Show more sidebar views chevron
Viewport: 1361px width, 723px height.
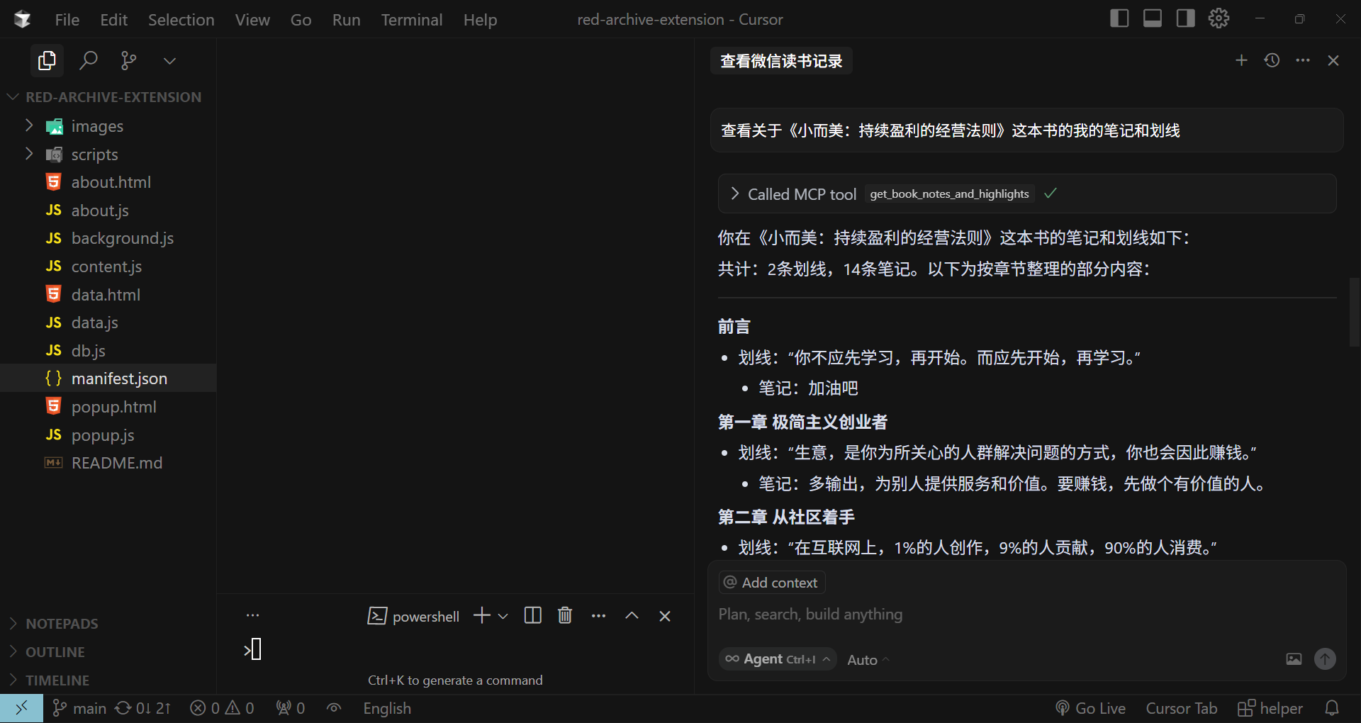coord(169,61)
